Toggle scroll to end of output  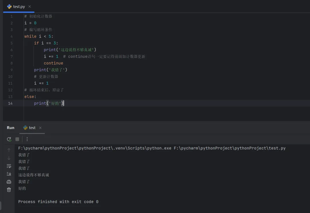click(9, 174)
